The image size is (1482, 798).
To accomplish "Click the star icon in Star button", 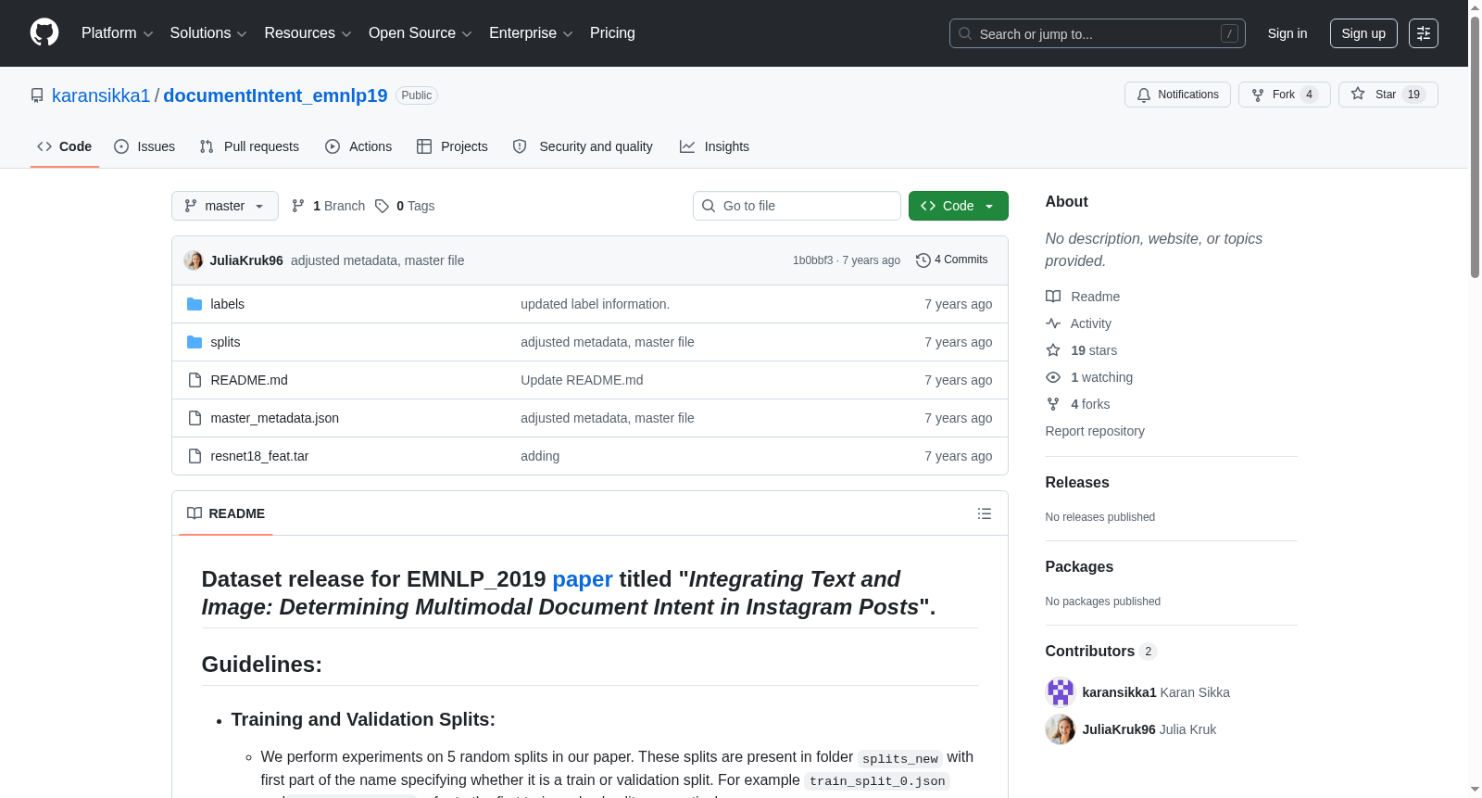I will click(x=1358, y=94).
